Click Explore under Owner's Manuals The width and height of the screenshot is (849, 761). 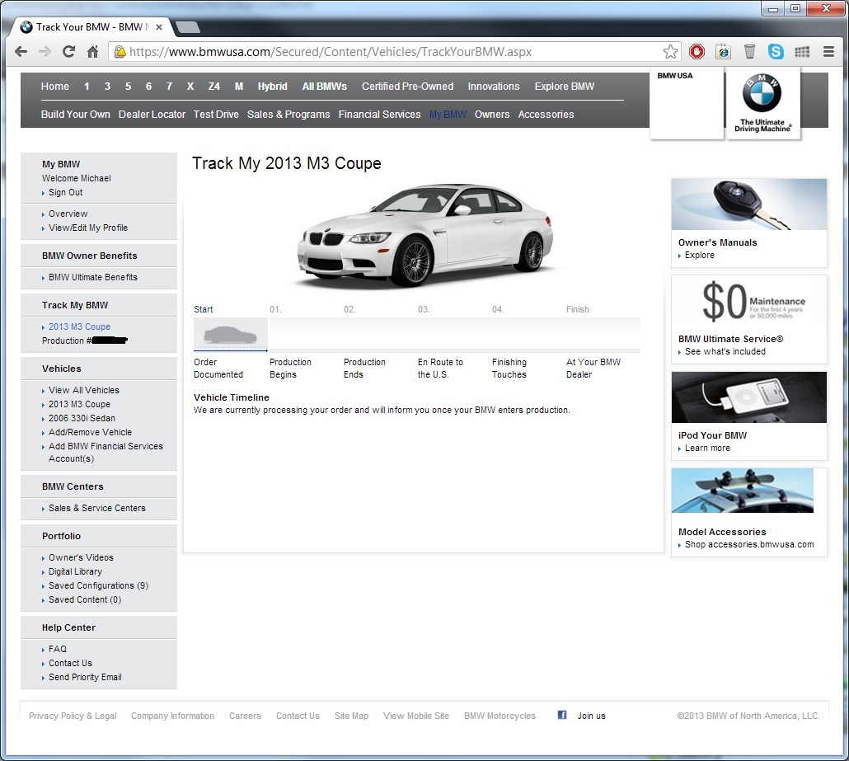(700, 255)
